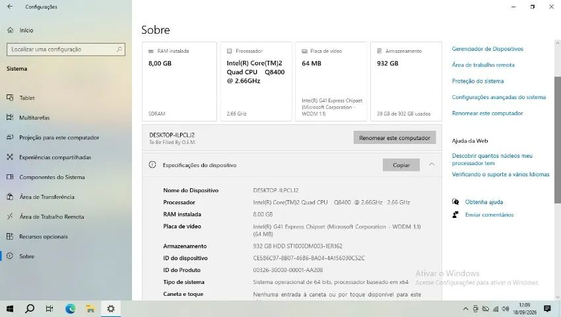Click the RAM instalada card icon
The image size is (561, 317).
pyautogui.click(x=151, y=52)
